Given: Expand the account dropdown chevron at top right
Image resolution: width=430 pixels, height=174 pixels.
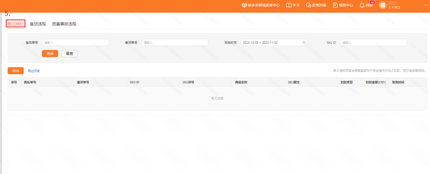Looking at the screenshot, I should [x=426, y=5].
